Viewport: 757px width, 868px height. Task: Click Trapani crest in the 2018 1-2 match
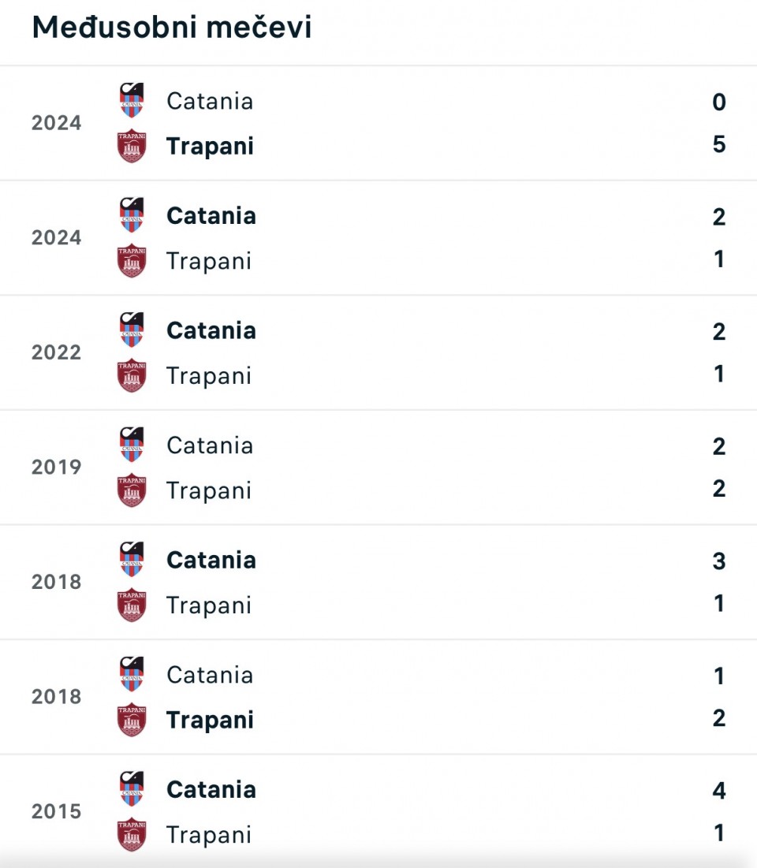click(132, 720)
